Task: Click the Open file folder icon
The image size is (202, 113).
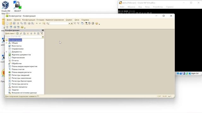Action: coord(10,23)
